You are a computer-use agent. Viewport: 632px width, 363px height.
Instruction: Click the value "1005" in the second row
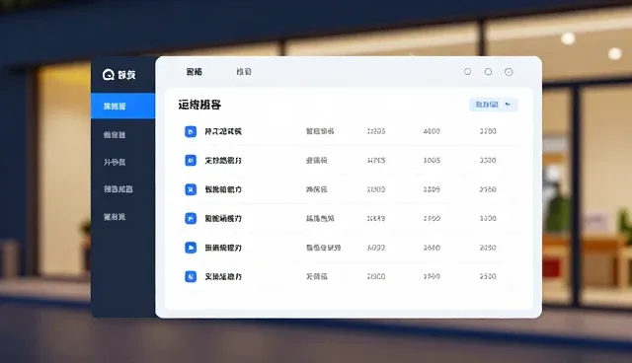point(432,160)
